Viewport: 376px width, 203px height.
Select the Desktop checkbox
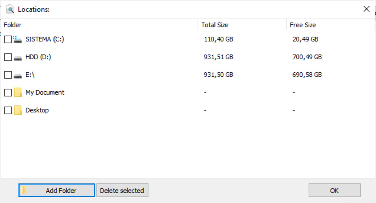tap(8, 110)
